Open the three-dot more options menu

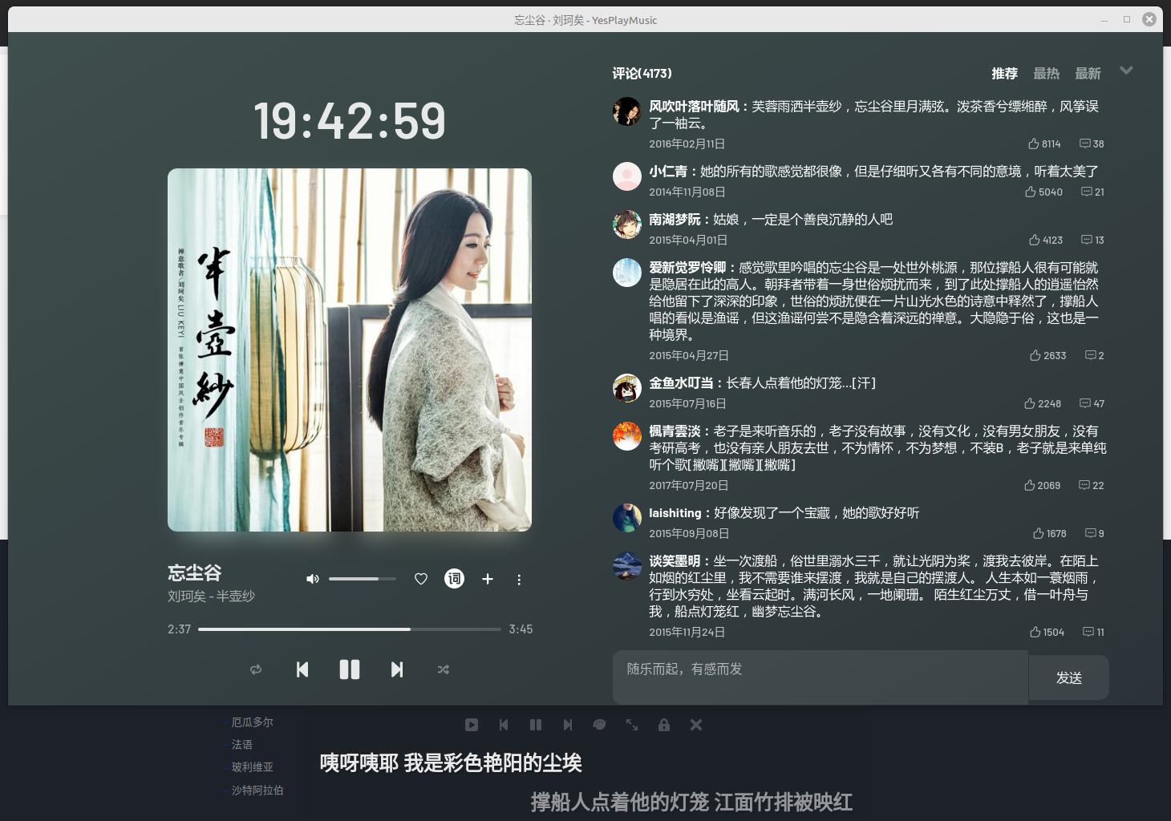[519, 580]
